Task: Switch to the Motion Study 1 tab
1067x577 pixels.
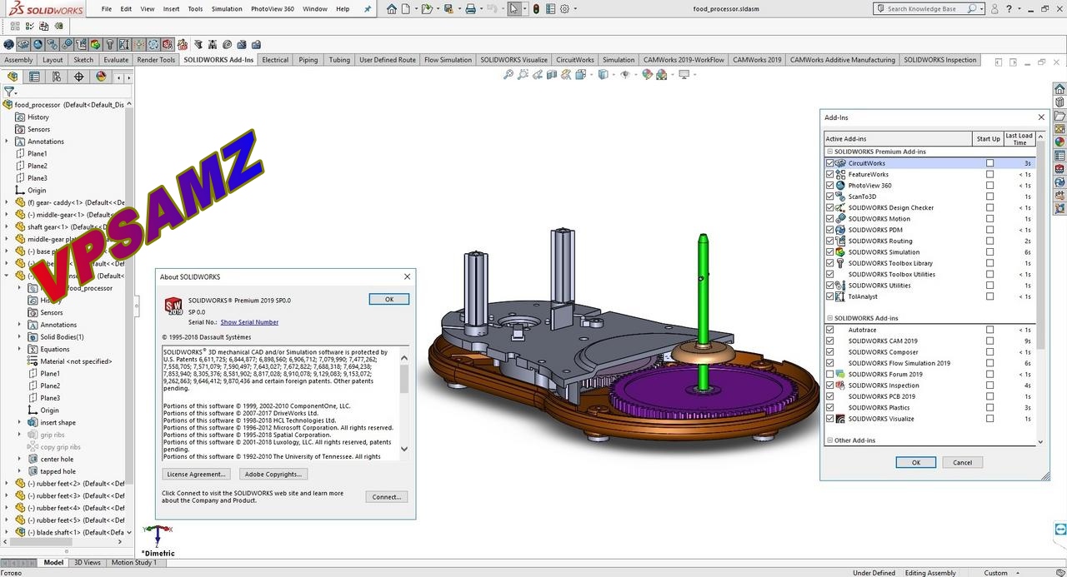Action: 133,563
